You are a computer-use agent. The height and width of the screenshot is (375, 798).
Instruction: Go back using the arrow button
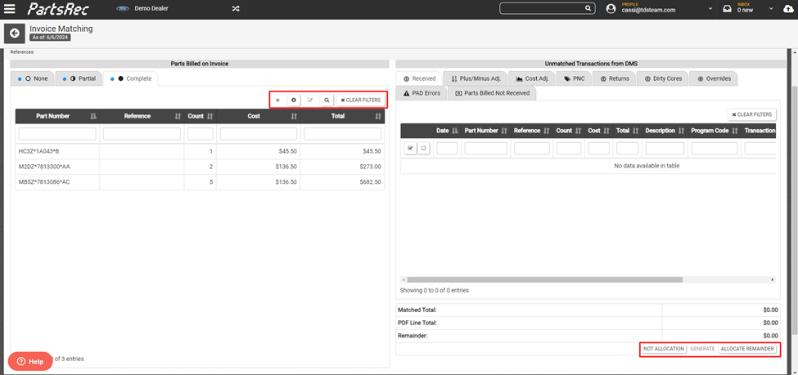coord(14,33)
